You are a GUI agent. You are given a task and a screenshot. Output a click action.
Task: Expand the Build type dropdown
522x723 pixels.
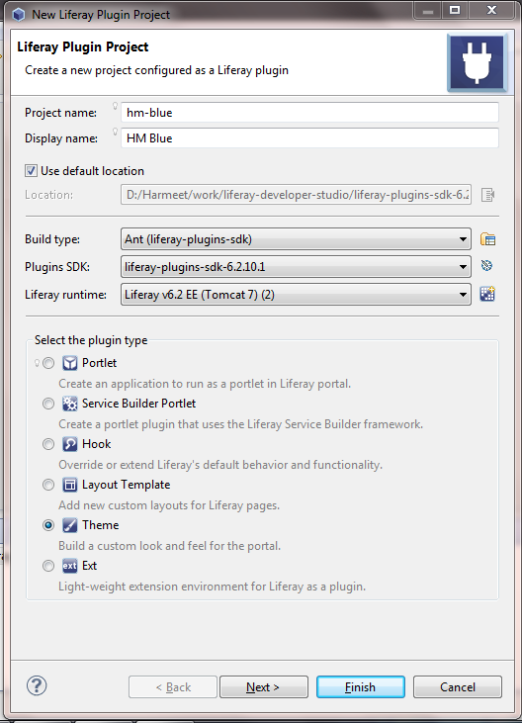click(x=296, y=239)
